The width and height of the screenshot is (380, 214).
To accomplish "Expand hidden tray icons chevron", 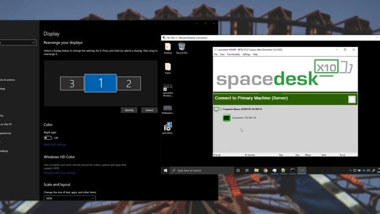I will [350, 171].
